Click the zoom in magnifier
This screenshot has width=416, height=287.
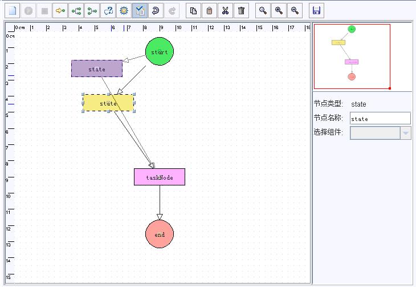click(279, 11)
